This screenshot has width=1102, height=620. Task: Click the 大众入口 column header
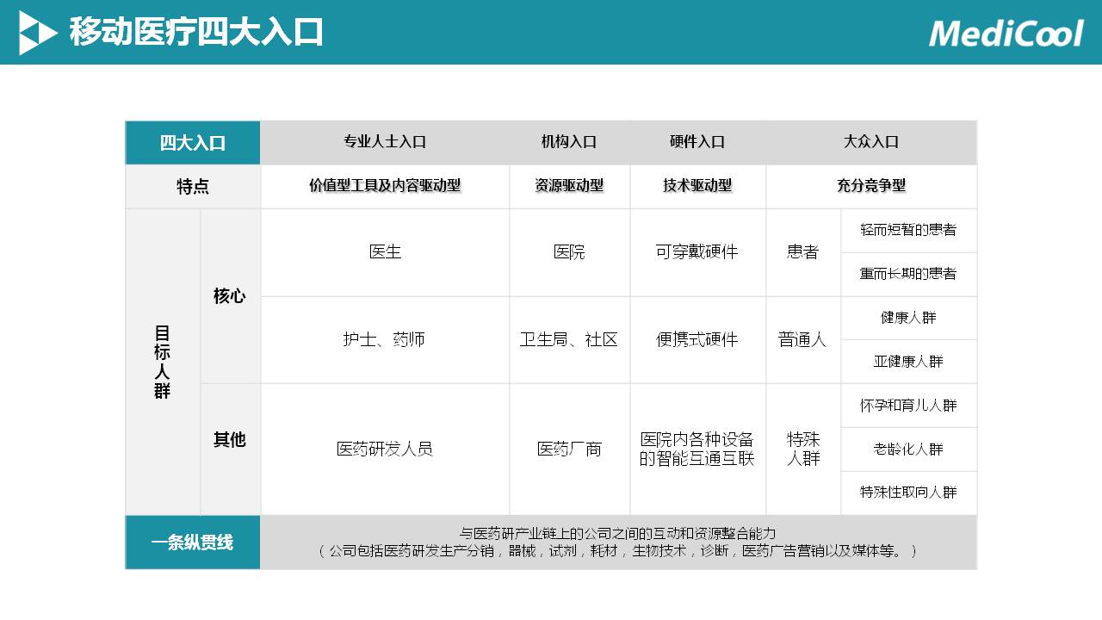pyautogui.click(x=871, y=142)
